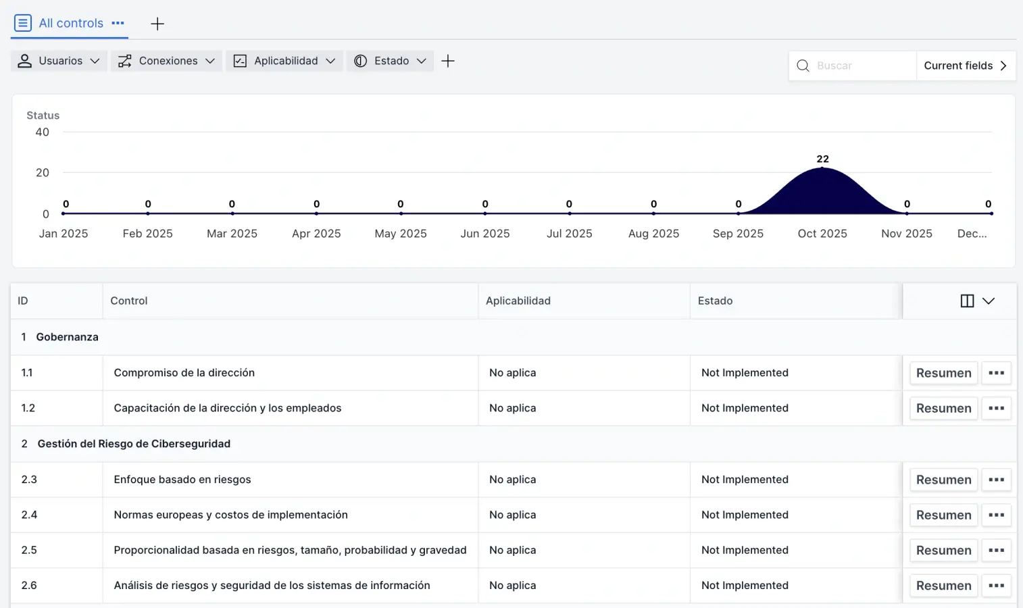The height and width of the screenshot is (608, 1023).
Task: Open the All controls view options ellipsis
Action: coord(118,23)
